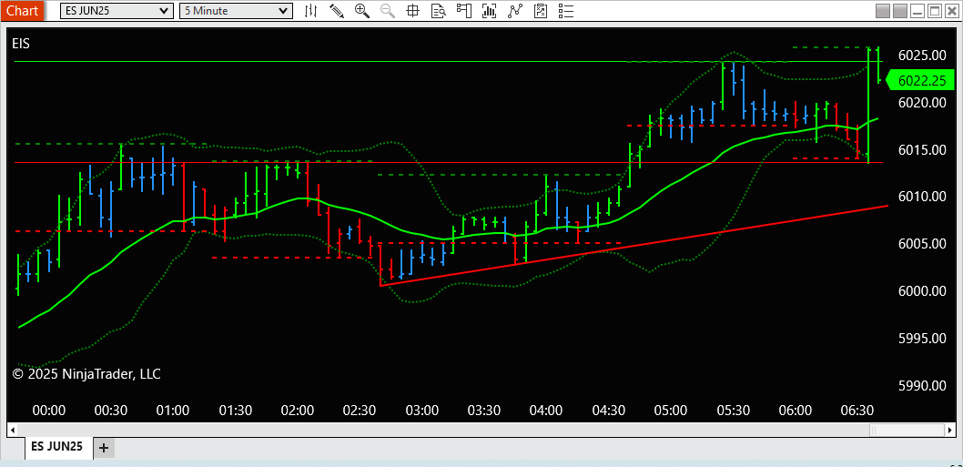The width and height of the screenshot is (963, 467).
Task: Click the 04:00 time axis label
Action: 546,410
